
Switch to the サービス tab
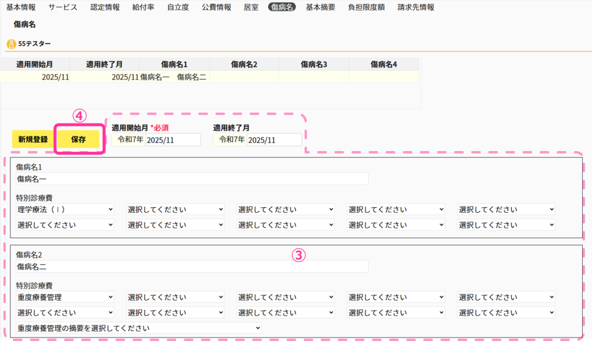point(62,8)
